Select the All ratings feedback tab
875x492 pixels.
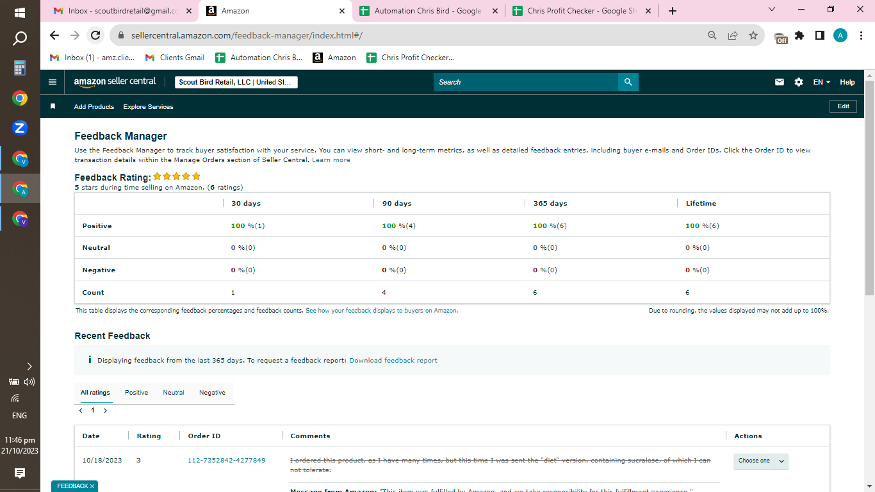tap(95, 393)
